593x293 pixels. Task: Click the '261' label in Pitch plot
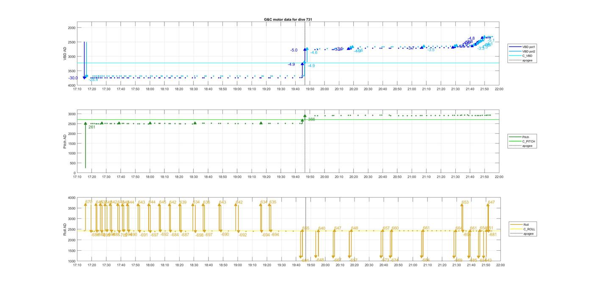91,127
